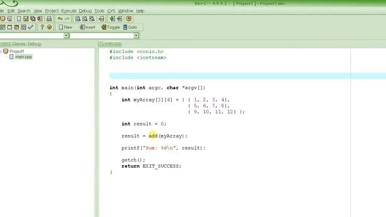
Task: Click the Compile toolbar icon
Action: tap(2, 27)
